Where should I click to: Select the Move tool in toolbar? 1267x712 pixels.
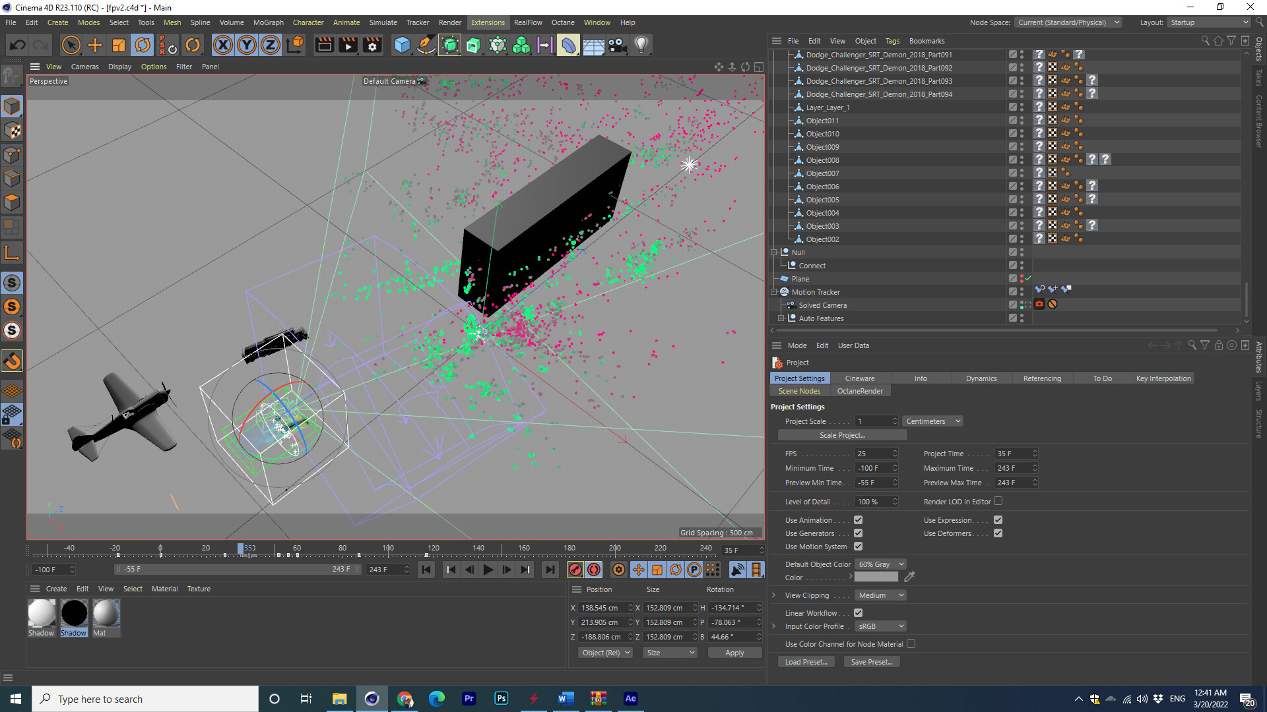coord(95,45)
